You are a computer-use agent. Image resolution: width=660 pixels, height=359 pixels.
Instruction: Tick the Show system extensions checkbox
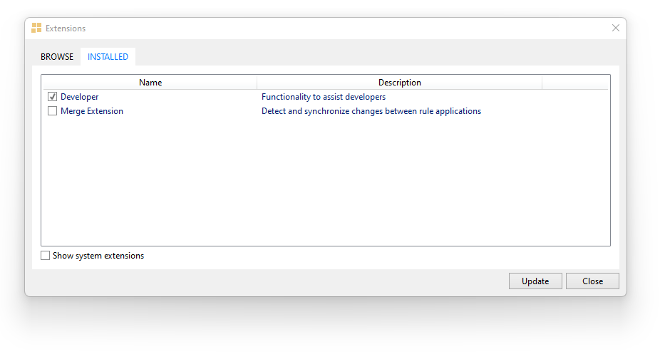46,256
